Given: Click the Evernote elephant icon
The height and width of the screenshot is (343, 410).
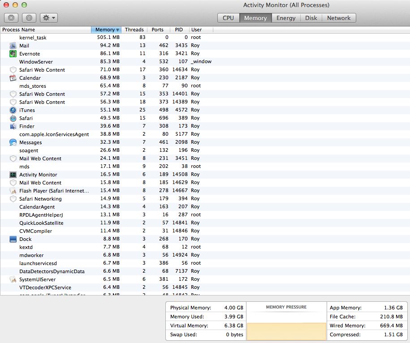Looking at the screenshot, I should (x=13, y=54).
